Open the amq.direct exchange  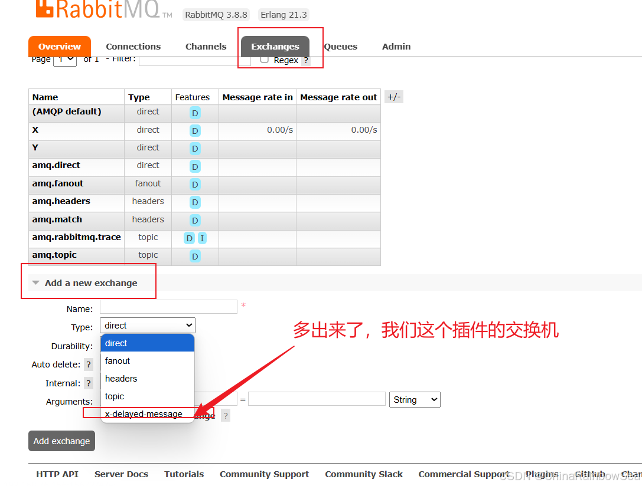tap(56, 166)
